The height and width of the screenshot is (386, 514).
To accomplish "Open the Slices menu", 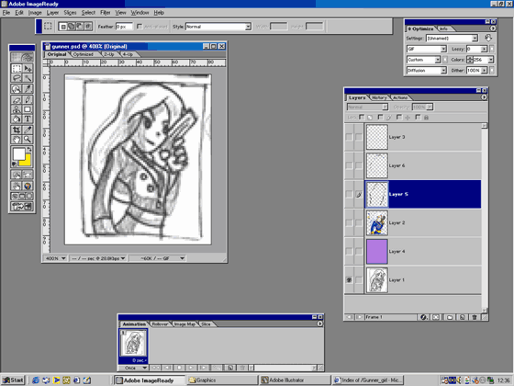I will click(x=70, y=13).
